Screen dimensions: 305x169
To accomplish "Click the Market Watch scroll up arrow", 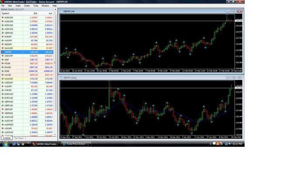I will [x=55, y=13].
